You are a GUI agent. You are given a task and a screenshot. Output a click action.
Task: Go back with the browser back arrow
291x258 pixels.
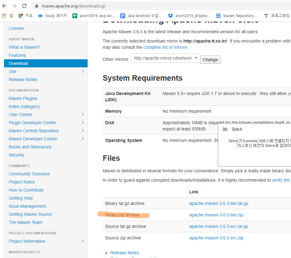(x=4, y=6)
